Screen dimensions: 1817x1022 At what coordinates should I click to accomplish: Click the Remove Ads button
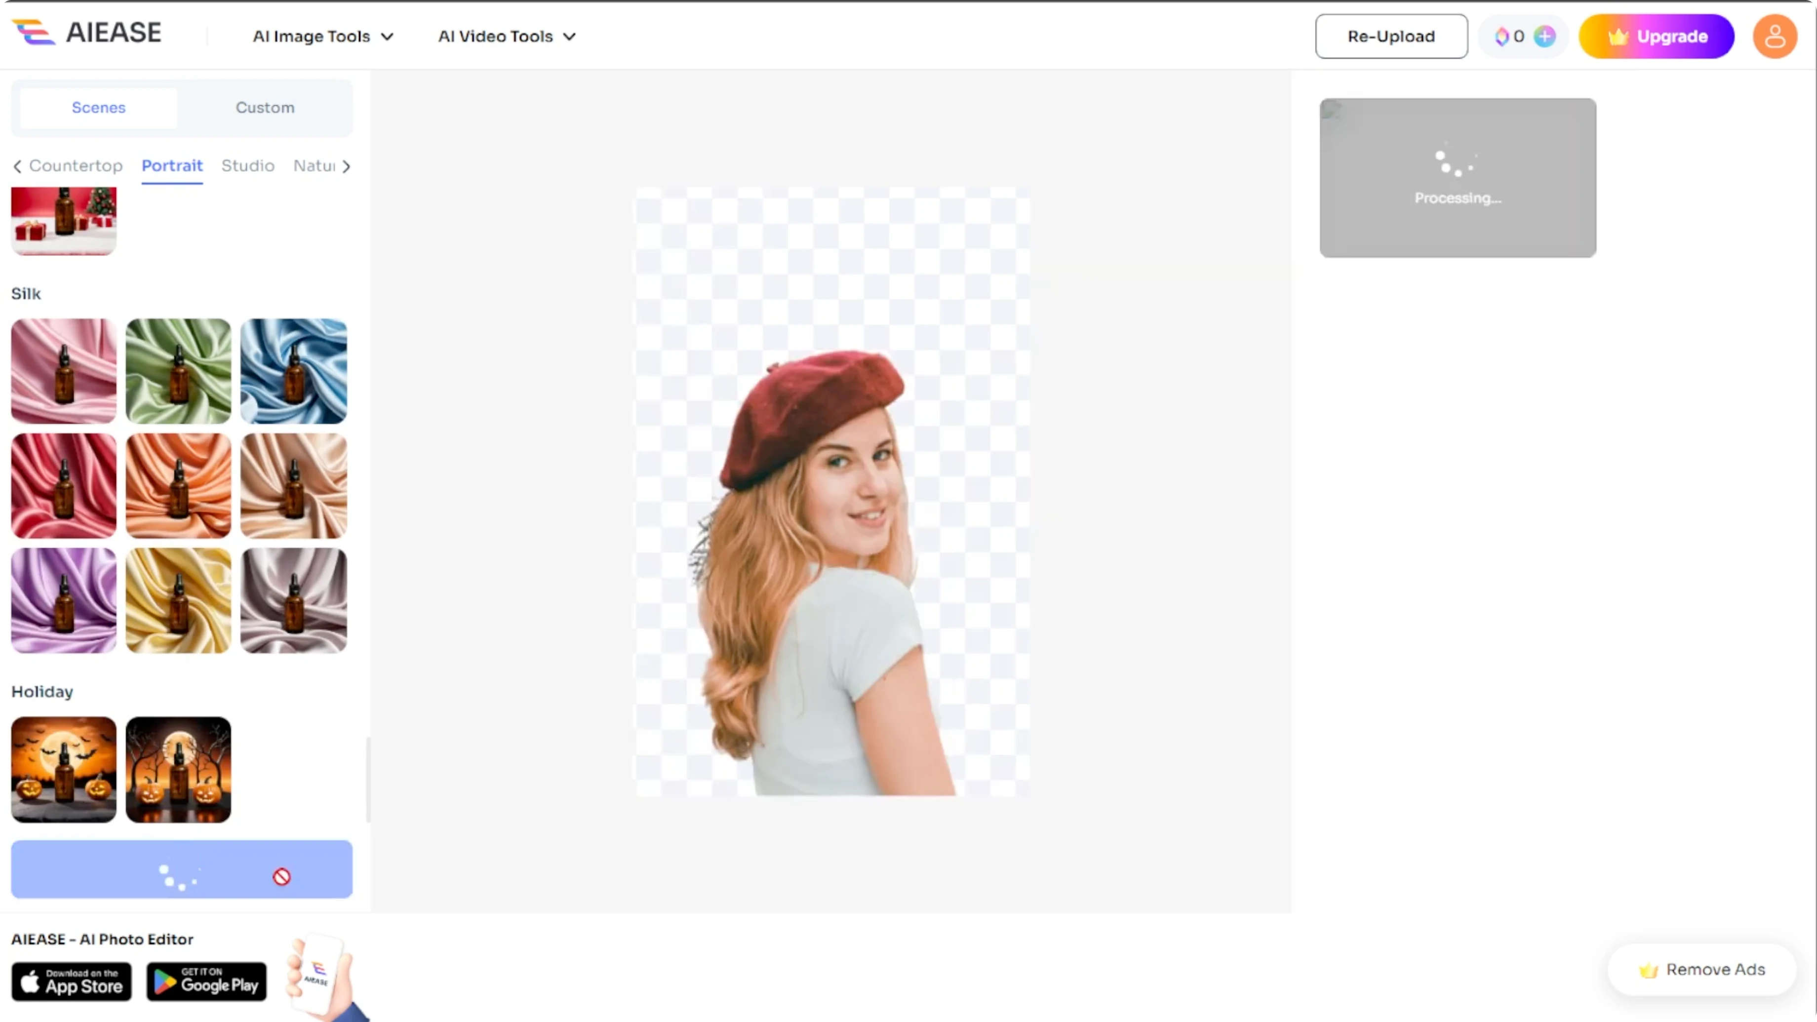point(1701,970)
